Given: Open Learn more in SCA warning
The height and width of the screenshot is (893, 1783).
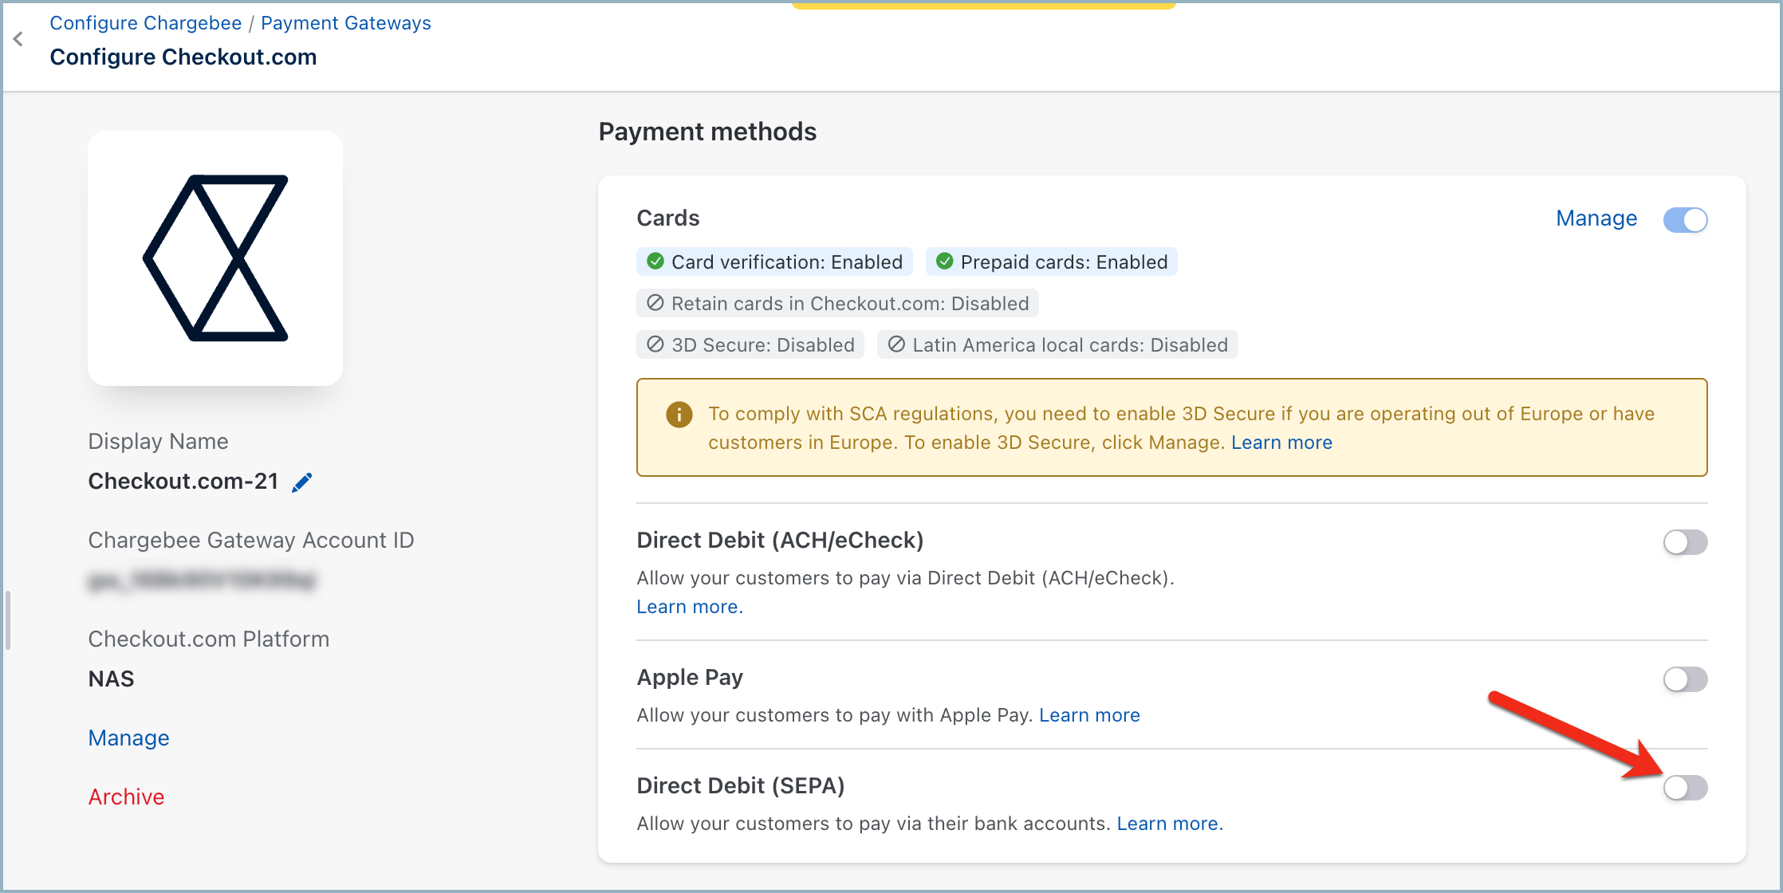Looking at the screenshot, I should coord(1281,443).
